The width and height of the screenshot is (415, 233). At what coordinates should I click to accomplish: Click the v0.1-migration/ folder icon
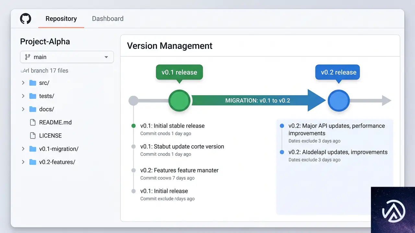(33, 149)
